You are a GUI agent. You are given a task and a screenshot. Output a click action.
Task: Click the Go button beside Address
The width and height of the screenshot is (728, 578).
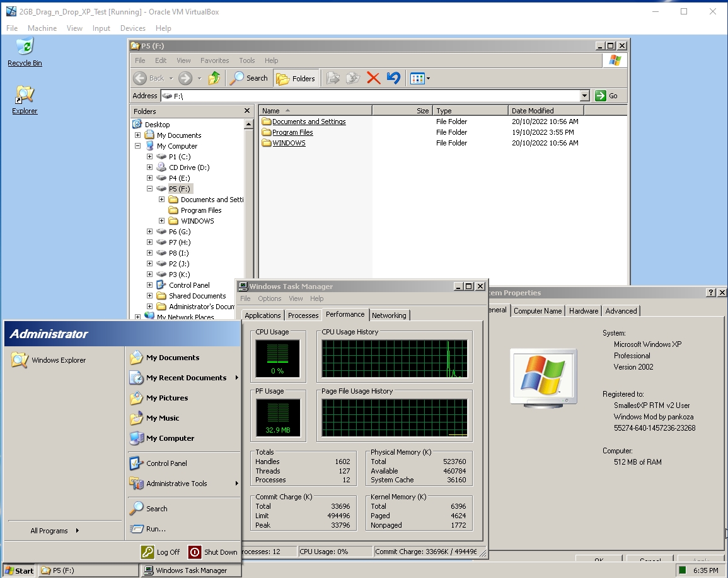pyautogui.click(x=606, y=96)
